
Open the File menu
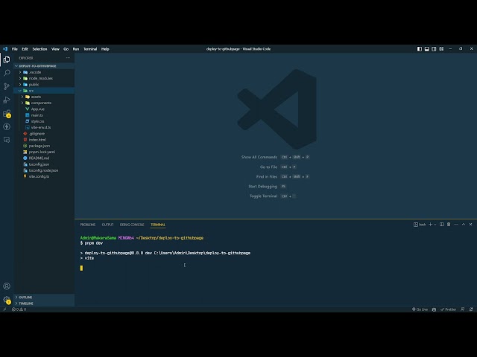point(15,49)
